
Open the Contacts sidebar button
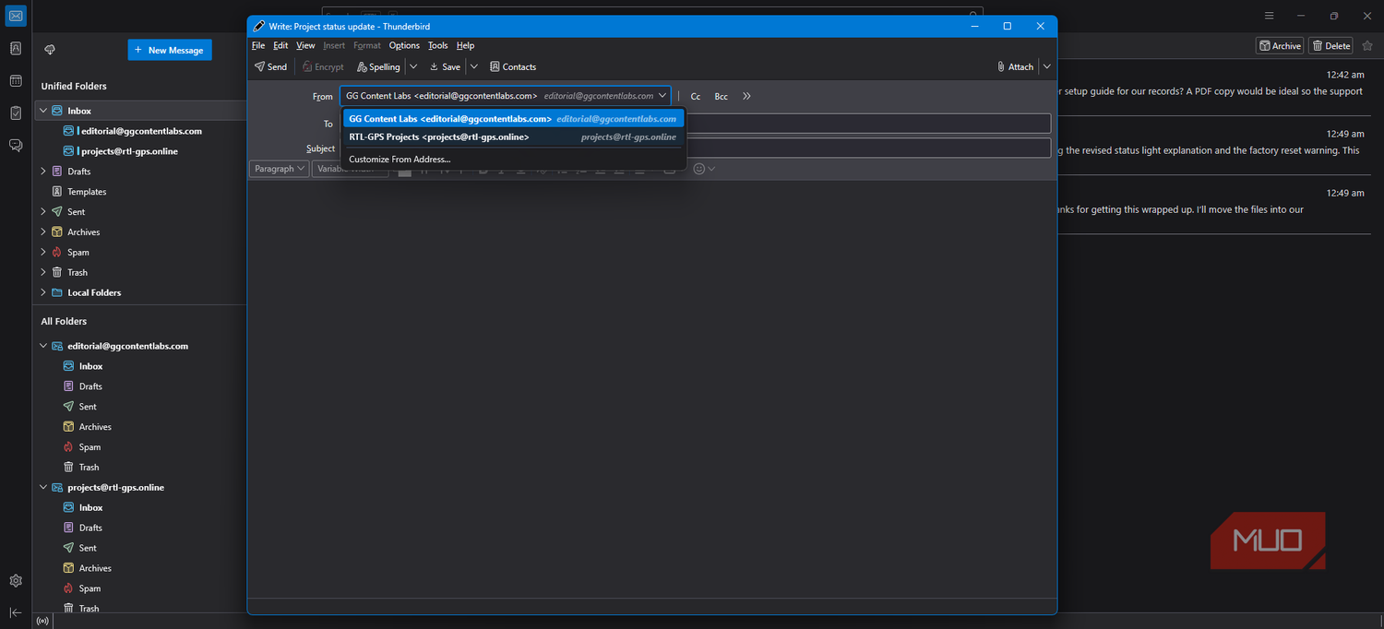pyautogui.click(x=513, y=66)
